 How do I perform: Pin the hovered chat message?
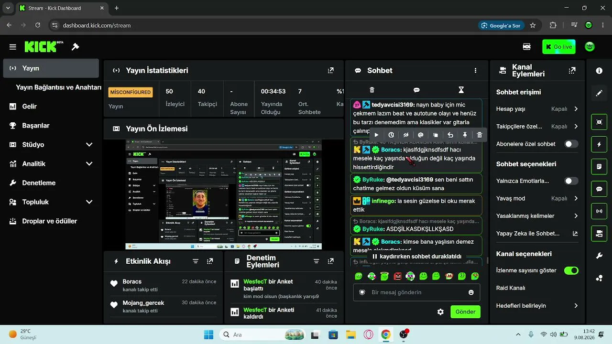click(465, 135)
